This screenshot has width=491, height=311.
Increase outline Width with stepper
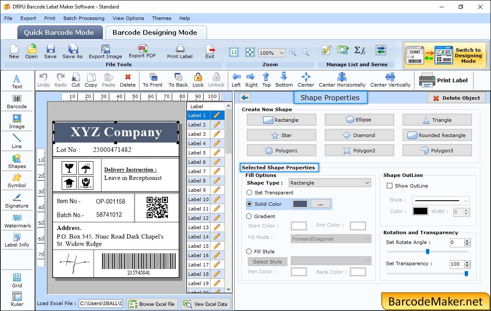tap(466, 210)
